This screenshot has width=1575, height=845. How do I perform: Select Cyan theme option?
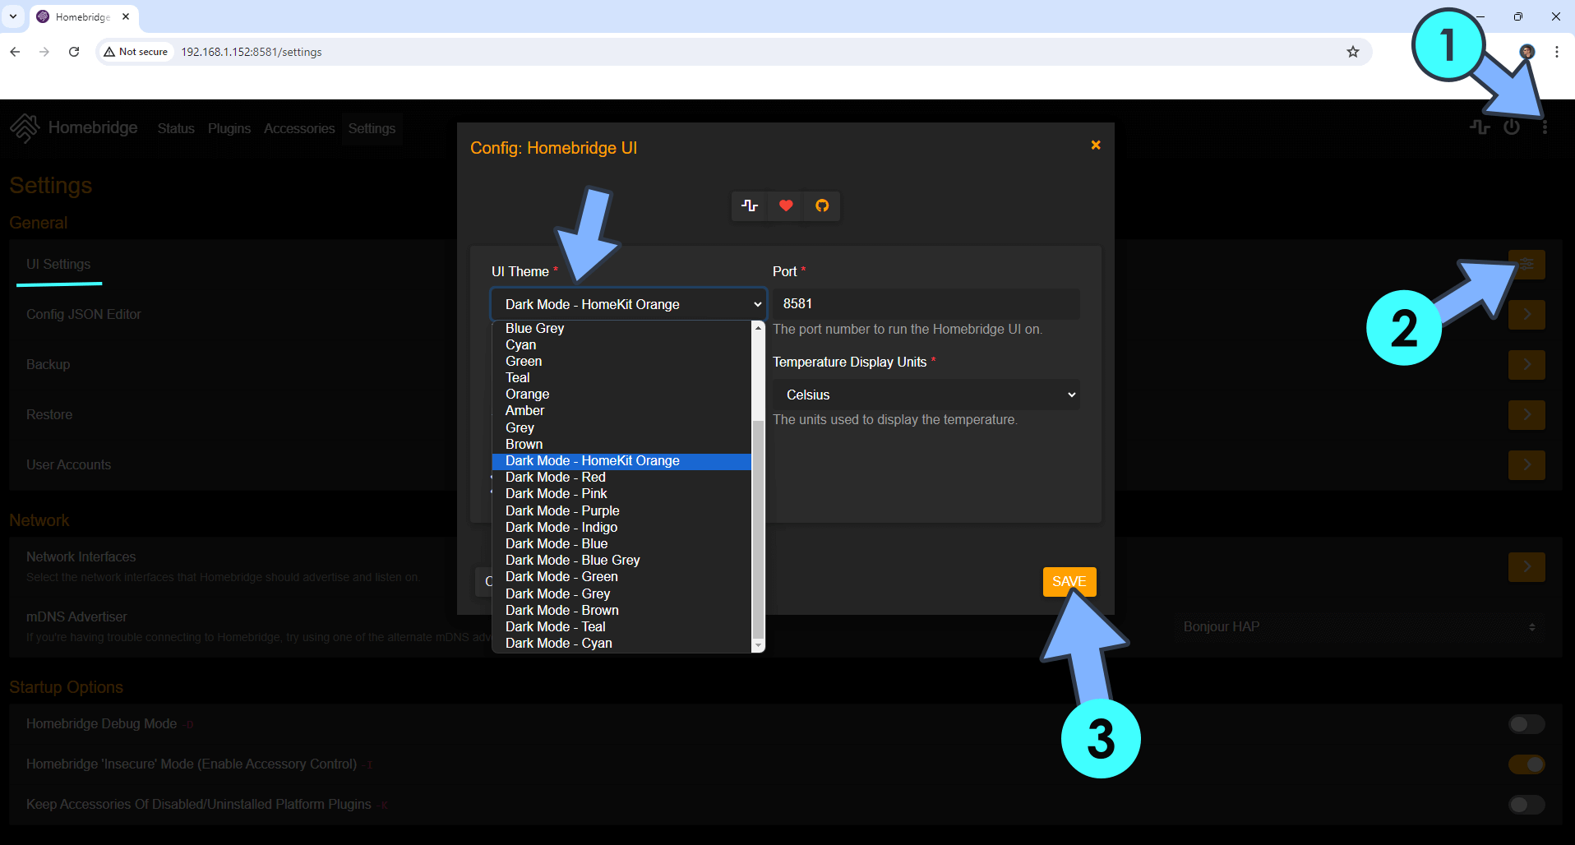pyautogui.click(x=621, y=345)
